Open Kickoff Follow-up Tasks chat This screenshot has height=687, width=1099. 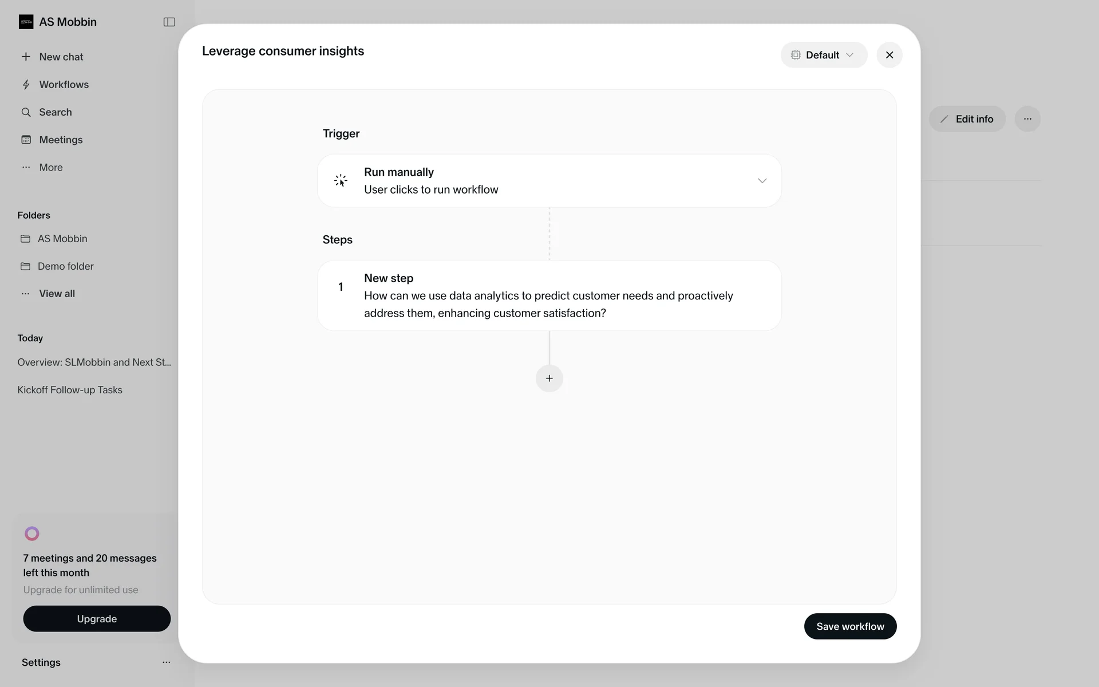(70, 390)
